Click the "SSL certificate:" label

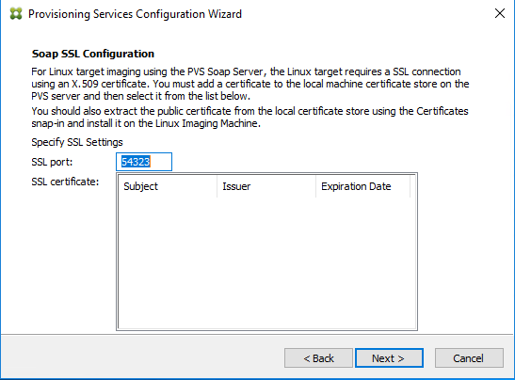tap(65, 182)
